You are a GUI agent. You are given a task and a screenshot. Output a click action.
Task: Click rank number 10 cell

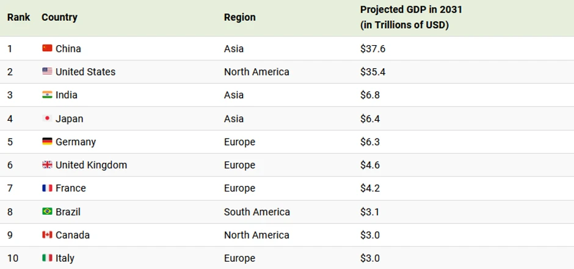pos(13,258)
